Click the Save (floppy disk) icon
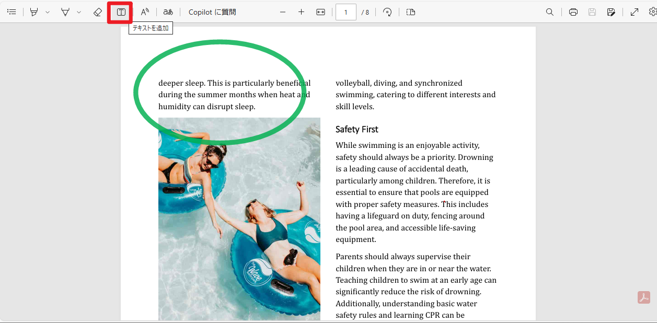This screenshot has width=657, height=323. click(x=592, y=12)
